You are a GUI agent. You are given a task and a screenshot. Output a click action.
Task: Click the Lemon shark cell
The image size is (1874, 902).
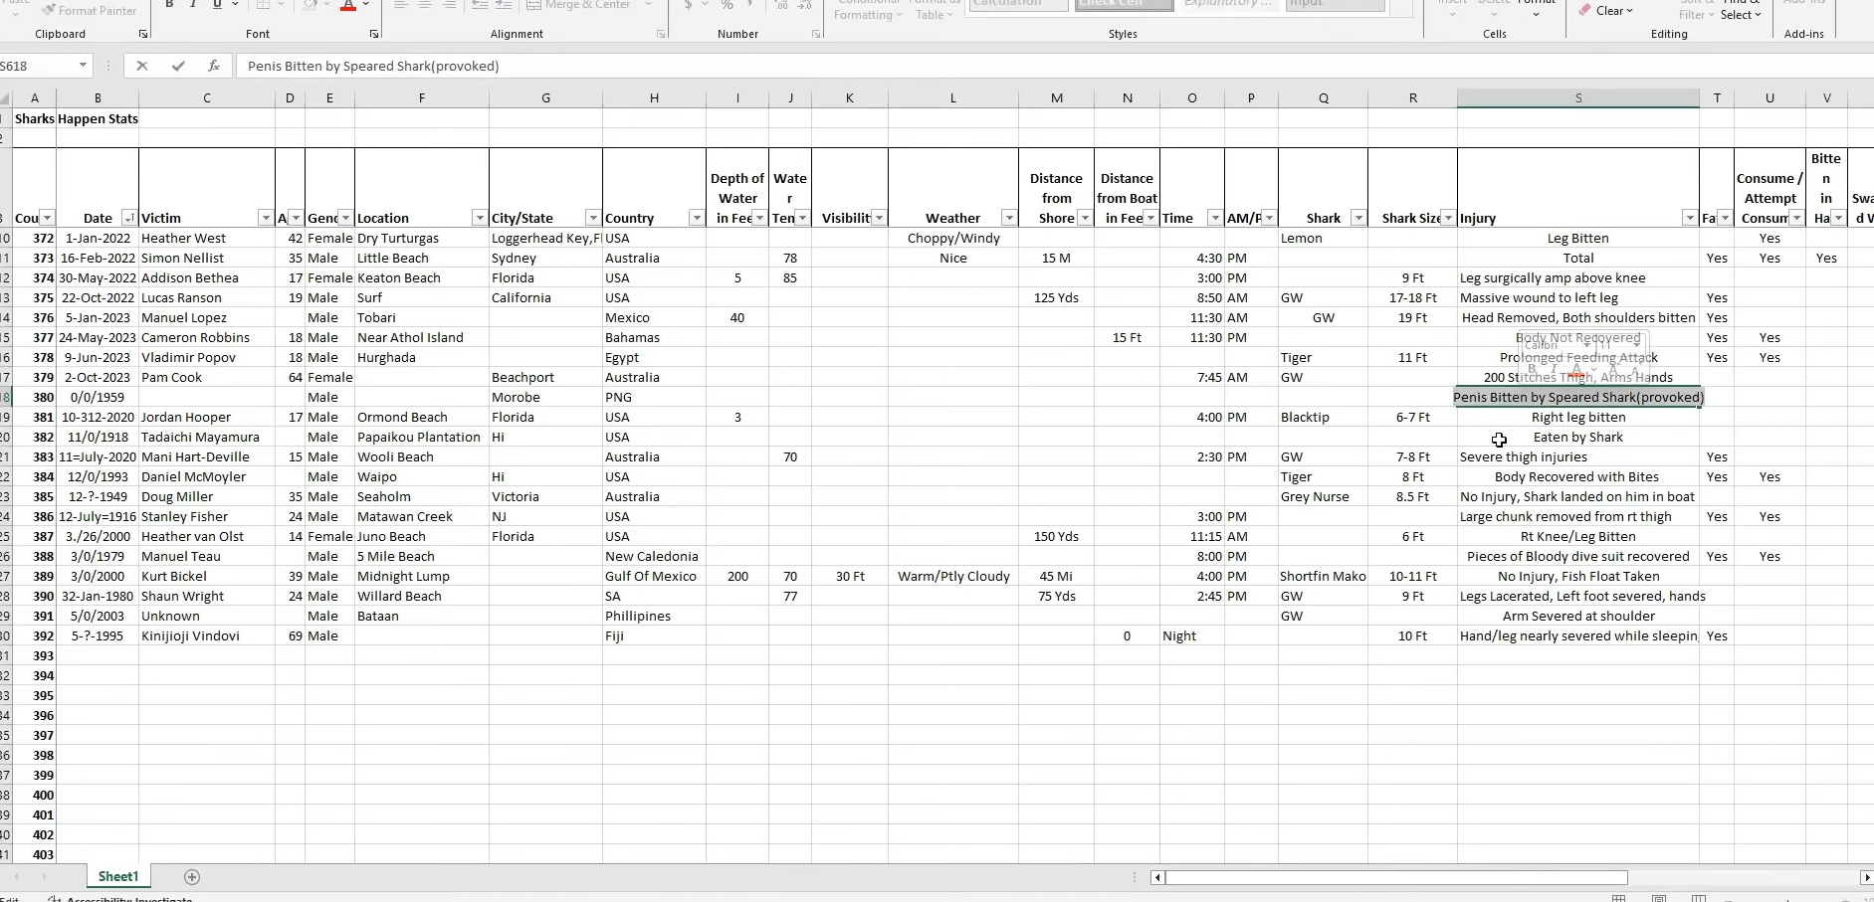point(1323,238)
